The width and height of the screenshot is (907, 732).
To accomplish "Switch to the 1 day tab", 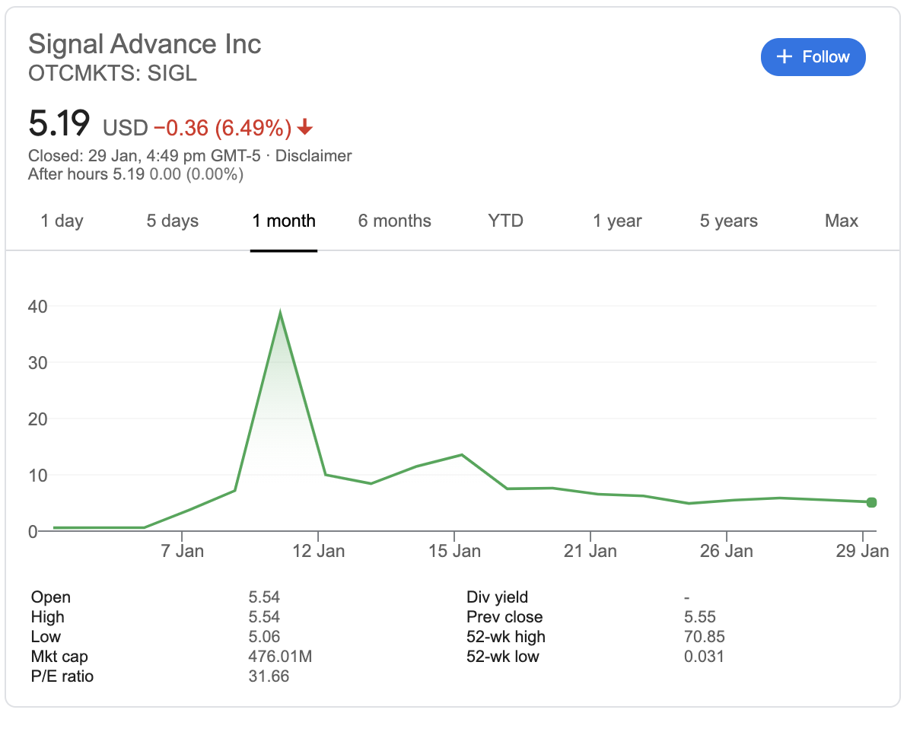I will [x=62, y=221].
